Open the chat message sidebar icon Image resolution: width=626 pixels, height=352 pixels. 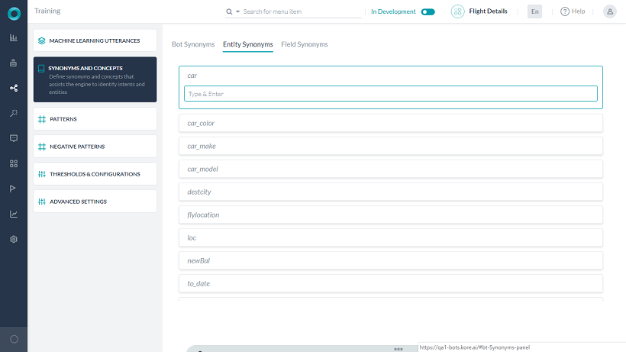pyautogui.click(x=14, y=138)
